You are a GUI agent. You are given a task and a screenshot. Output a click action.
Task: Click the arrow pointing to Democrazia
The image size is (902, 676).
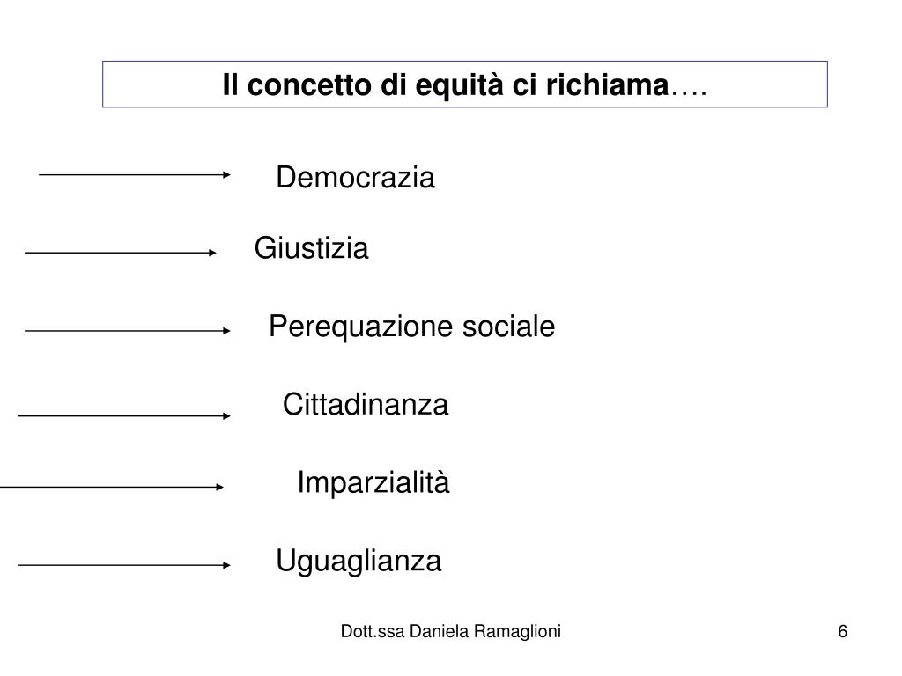(x=134, y=174)
